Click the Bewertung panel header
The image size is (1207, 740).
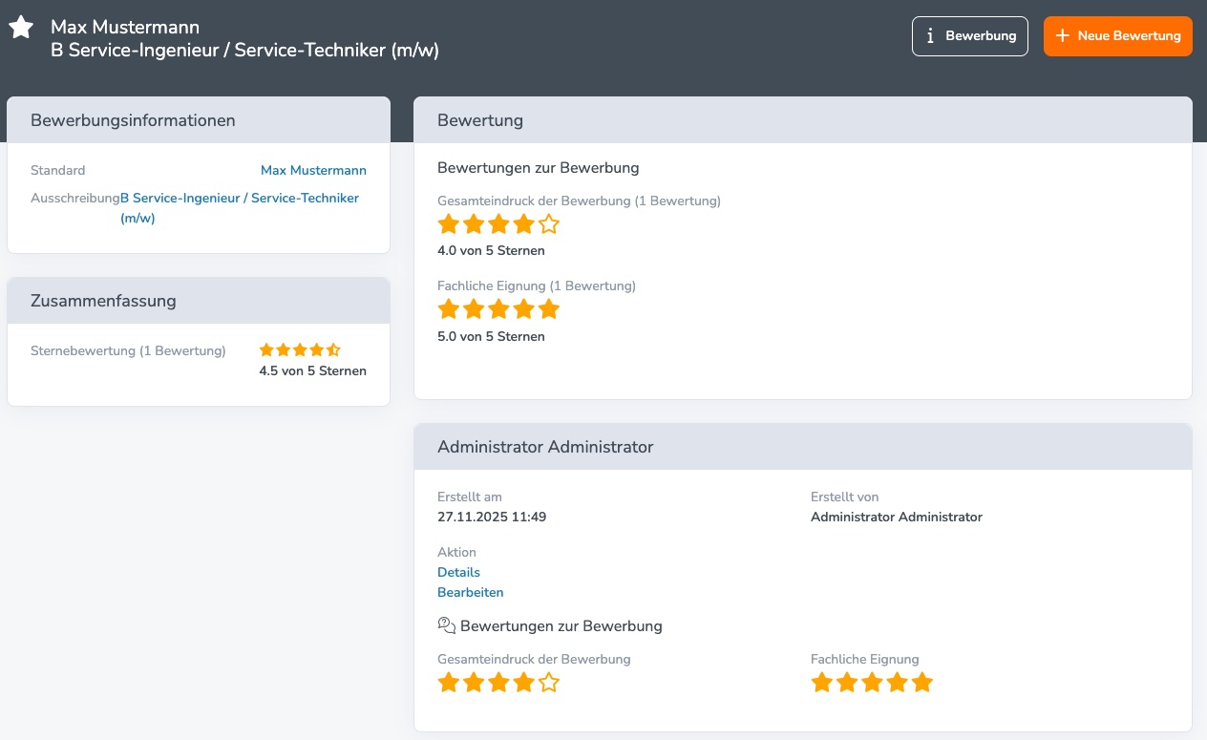pyautogui.click(x=802, y=120)
